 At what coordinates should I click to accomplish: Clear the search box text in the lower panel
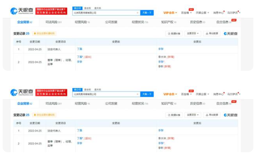(138, 94)
